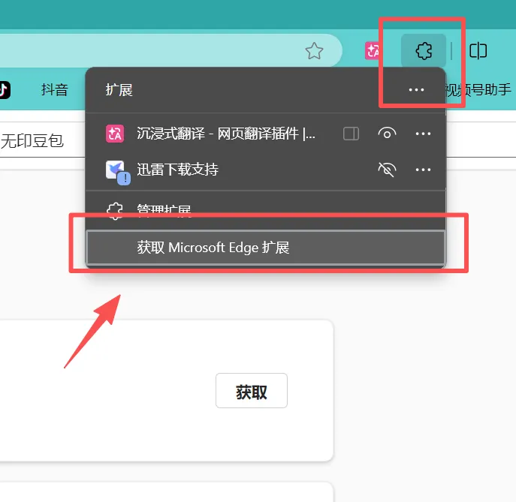Open more actions for 迅雷下载支持 extension

423,170
